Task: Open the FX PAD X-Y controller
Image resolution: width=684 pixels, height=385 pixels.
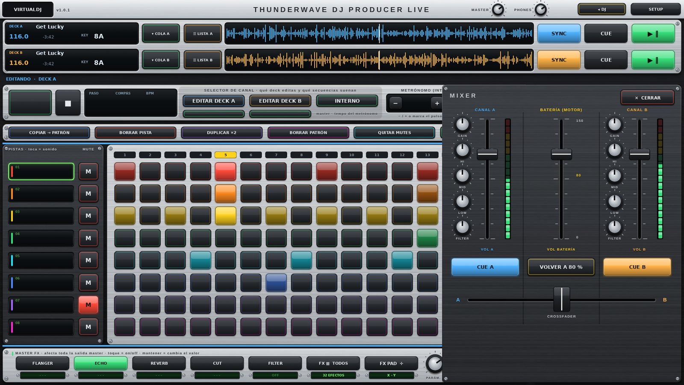Action: coord(391,363)
